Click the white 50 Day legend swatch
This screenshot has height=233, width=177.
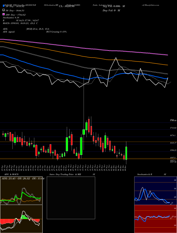(4, 10)
